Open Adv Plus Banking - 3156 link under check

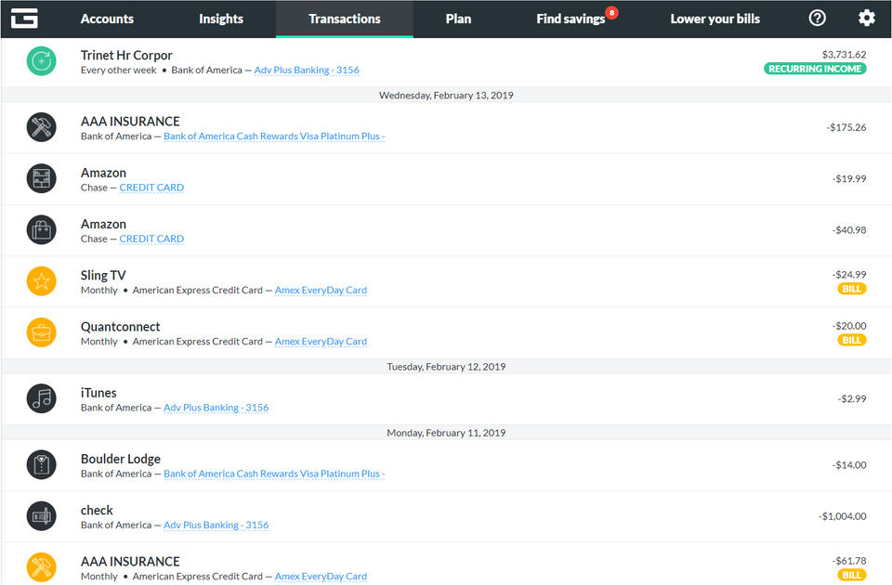tap(216, 526)
